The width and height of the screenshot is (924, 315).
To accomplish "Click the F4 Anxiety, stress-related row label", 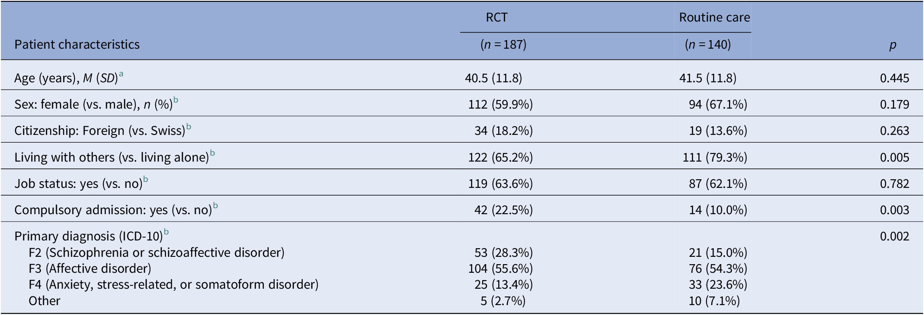I will point(173,284).
